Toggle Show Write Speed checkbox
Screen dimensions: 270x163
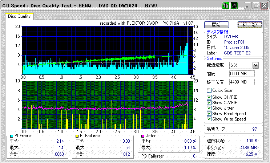[209, 119]
